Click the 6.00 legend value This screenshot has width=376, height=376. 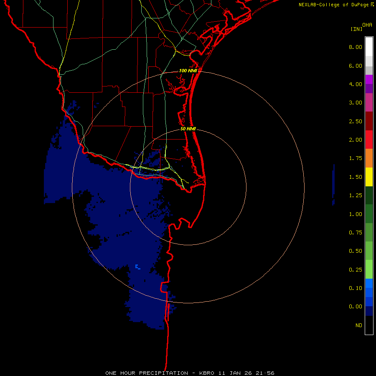point(356,66)
